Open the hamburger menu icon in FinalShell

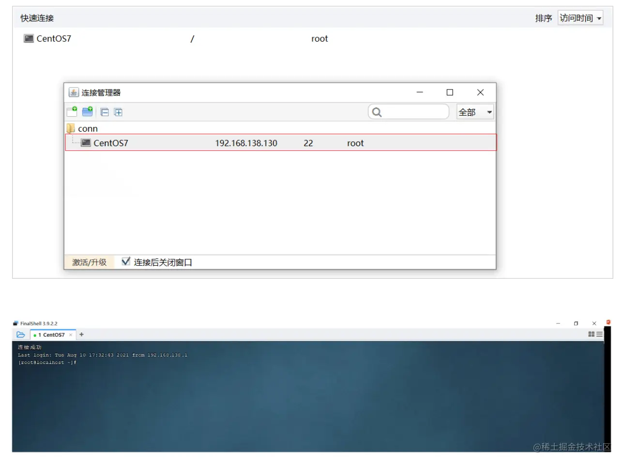click(599, 334)
